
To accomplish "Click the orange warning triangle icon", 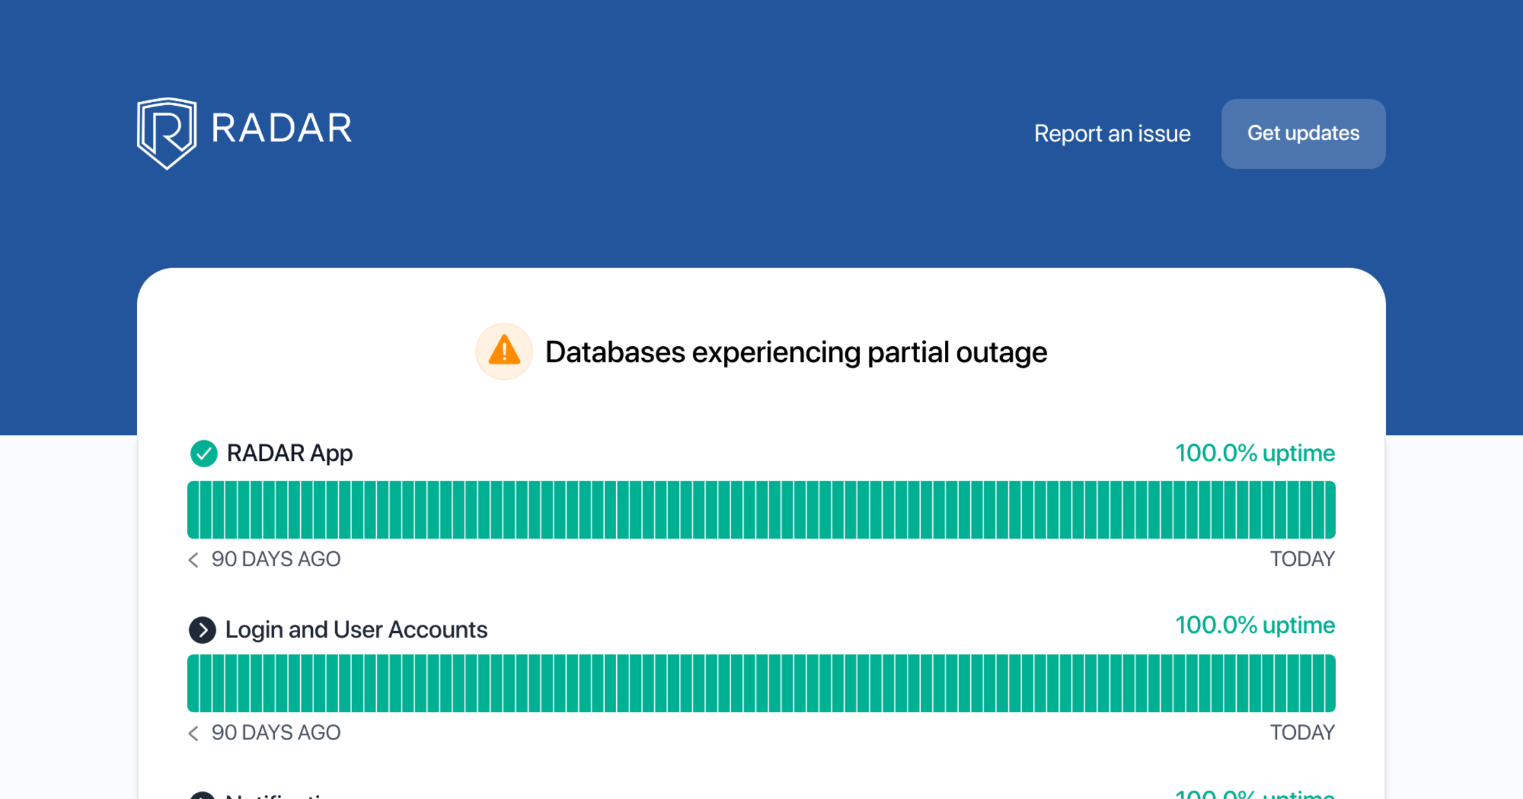I will tap(504, 351).
